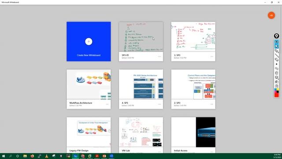Open the SP3-01 whiteboard thumbnail
This screenshot has width=282, height=159.
[x=141, y=37]
